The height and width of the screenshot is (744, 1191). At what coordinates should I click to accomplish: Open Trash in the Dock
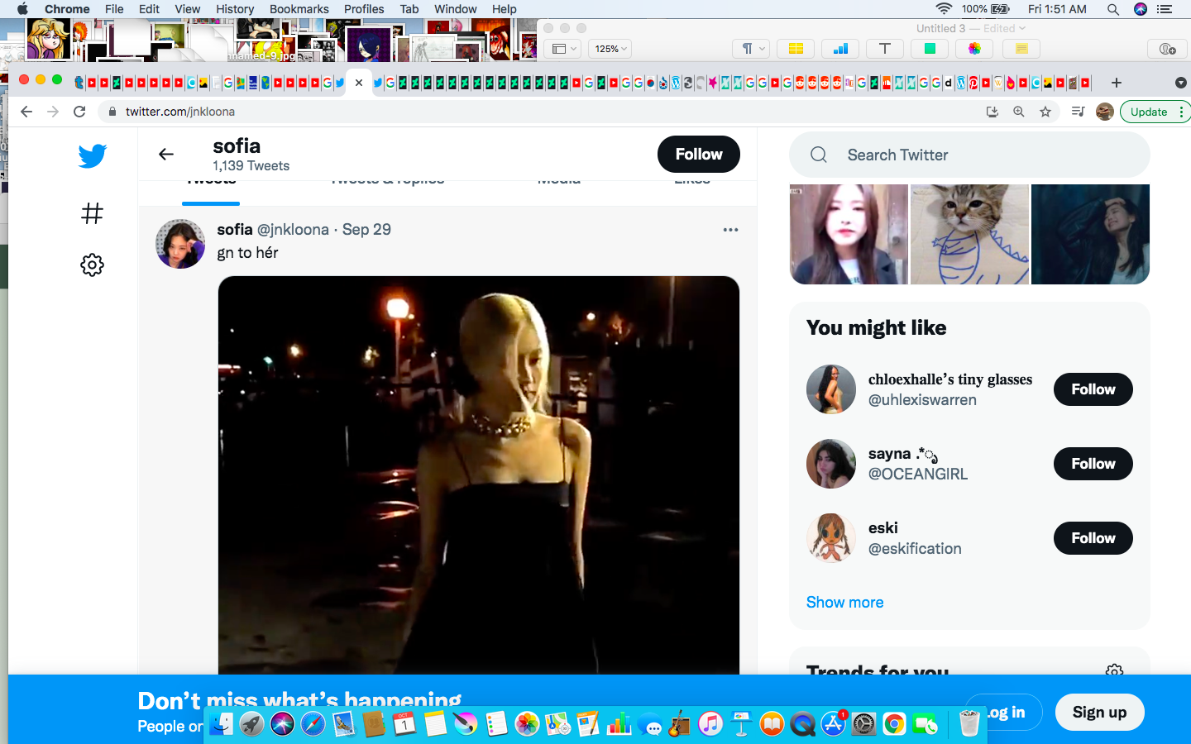pyautogui.click(x=969, y=724)
